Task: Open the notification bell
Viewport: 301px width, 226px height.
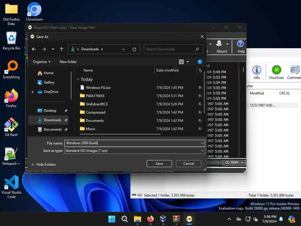Action: (281, 219)
